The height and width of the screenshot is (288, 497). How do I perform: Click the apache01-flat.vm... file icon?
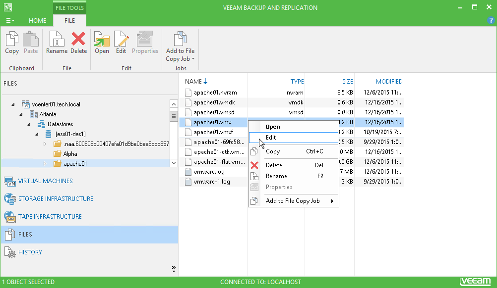click(x=188, y=162)
